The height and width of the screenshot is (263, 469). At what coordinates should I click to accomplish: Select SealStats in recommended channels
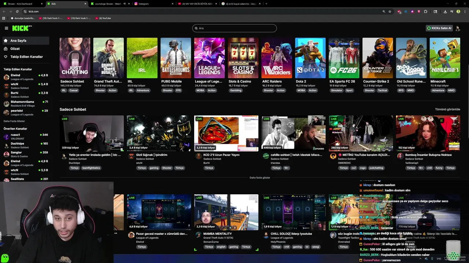pyautogui.click(x=26, y=179)
